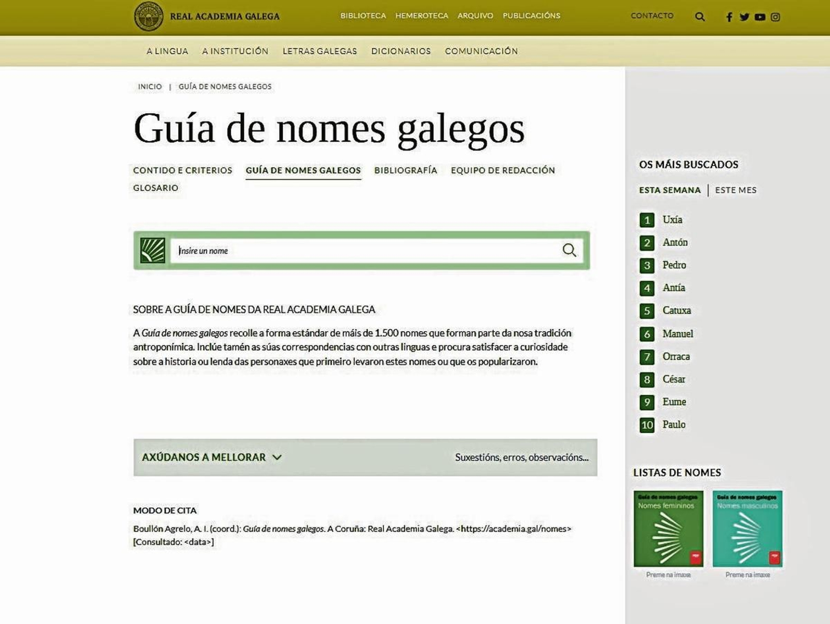Click the Real Academia Galega seal logo
Viewport: 830px width, 624px height.
tap(148, 16)
